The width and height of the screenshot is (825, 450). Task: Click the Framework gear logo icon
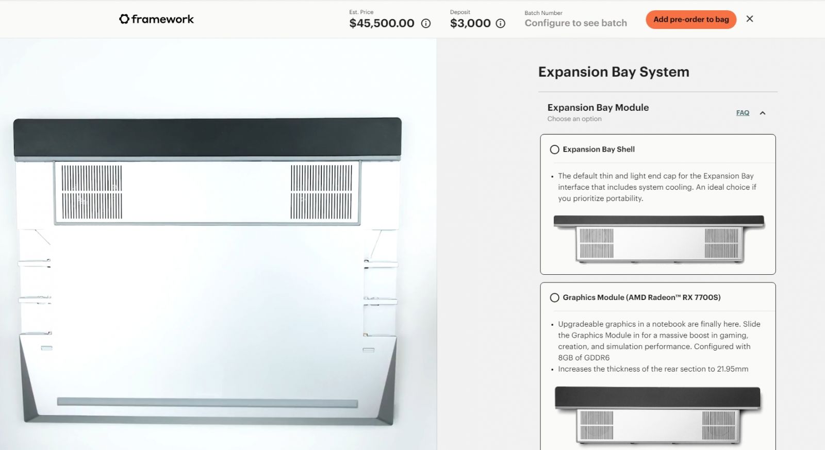pos(124,19)
